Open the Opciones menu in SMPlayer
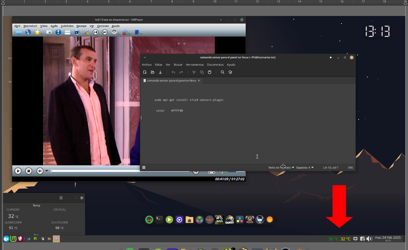 (x=103, y=26)
